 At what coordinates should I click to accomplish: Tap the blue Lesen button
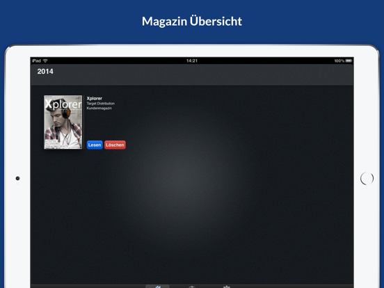(95, 145)
